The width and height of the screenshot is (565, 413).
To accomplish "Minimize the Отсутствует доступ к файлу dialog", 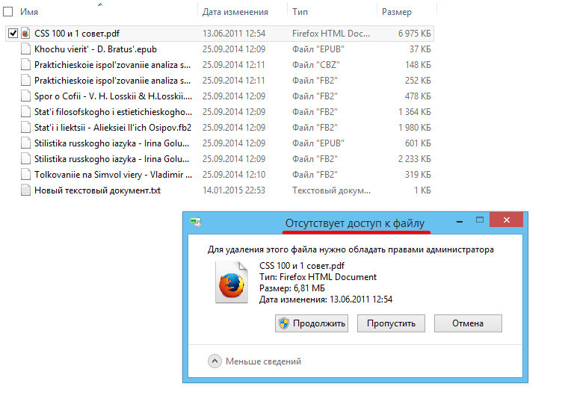I will click(460, 222).
